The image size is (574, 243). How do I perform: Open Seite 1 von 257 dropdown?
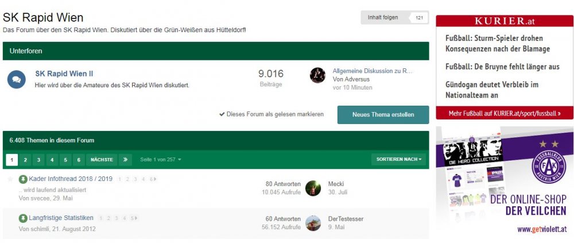click(x=161, y=160)
